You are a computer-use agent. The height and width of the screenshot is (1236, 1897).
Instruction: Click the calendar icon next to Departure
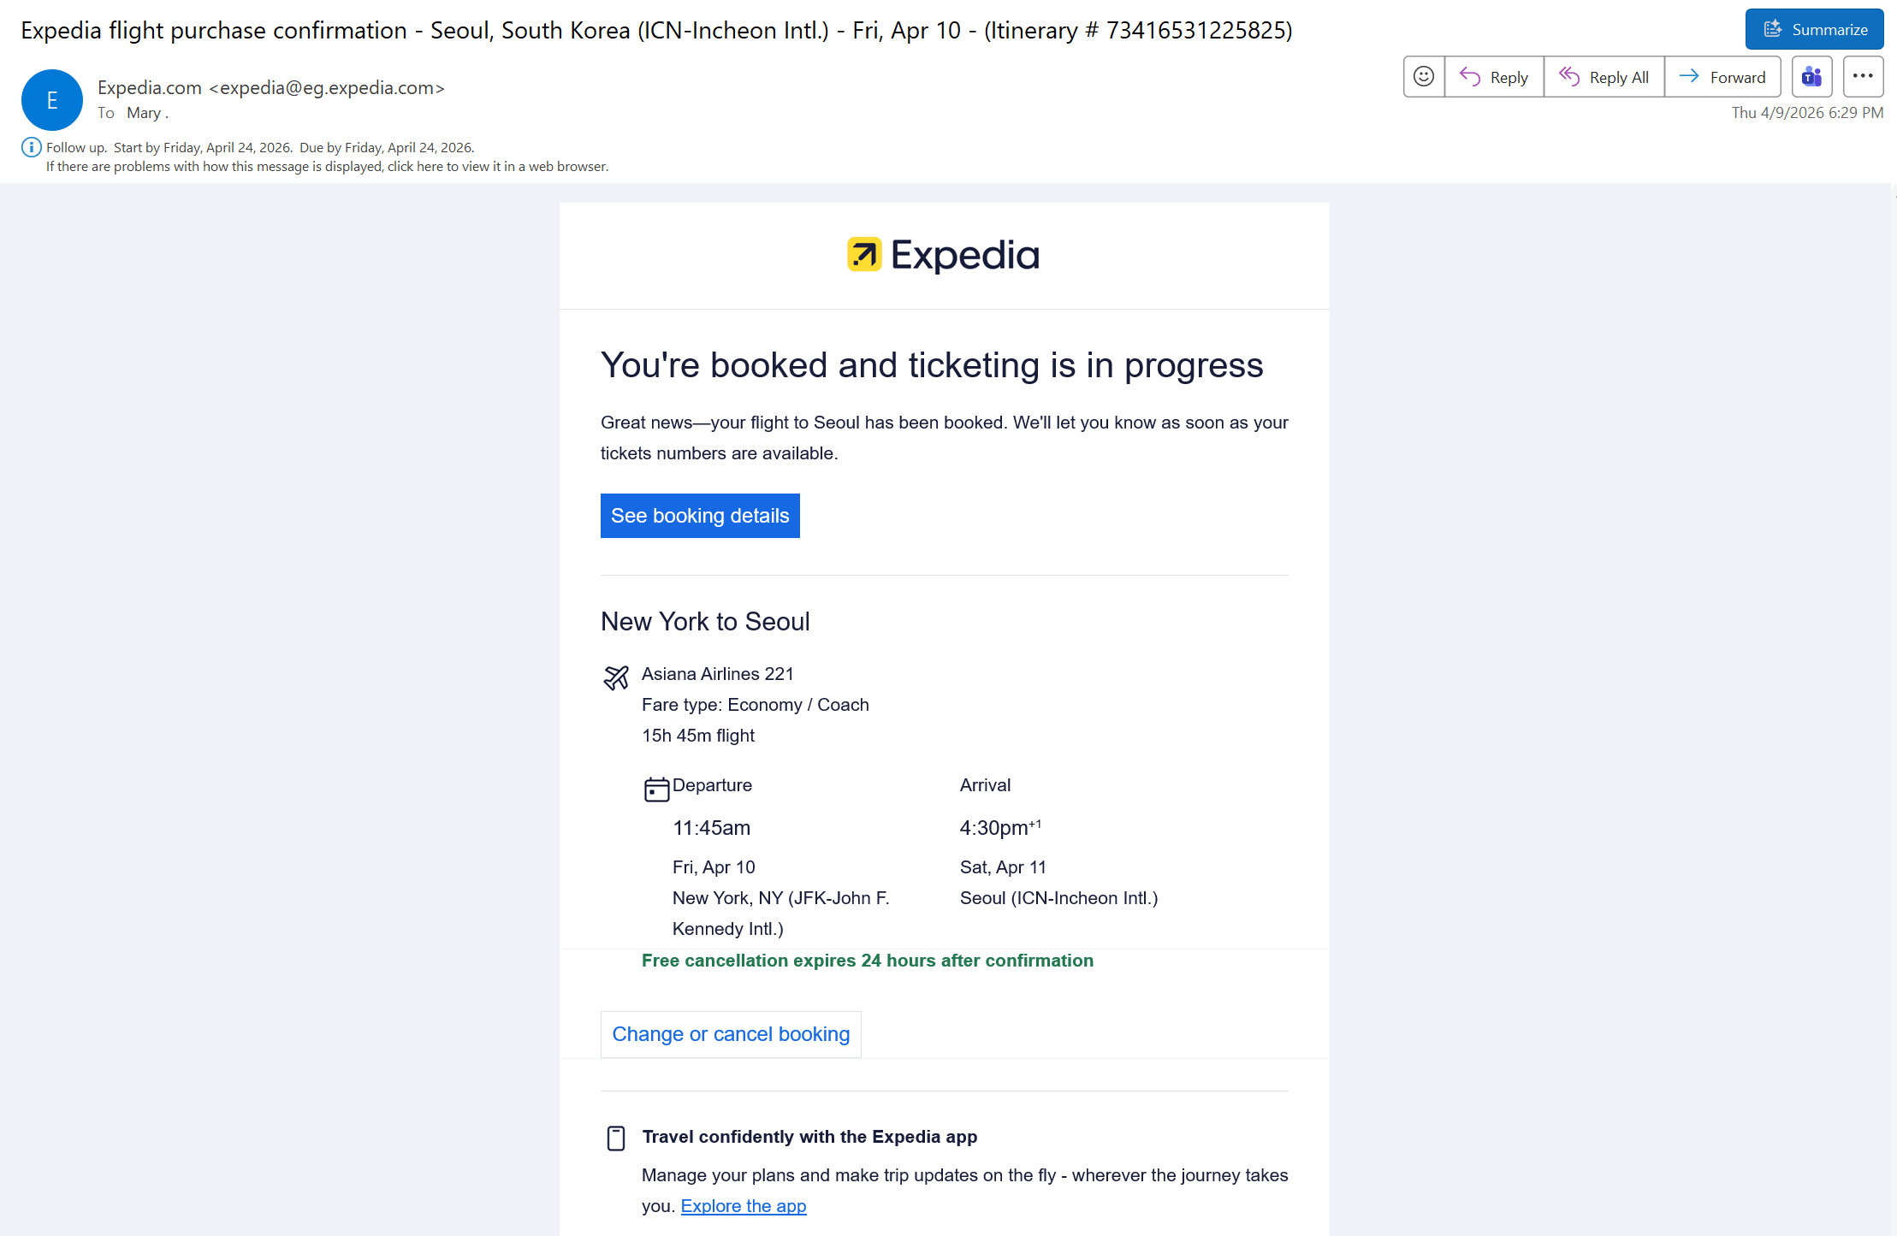656,789
